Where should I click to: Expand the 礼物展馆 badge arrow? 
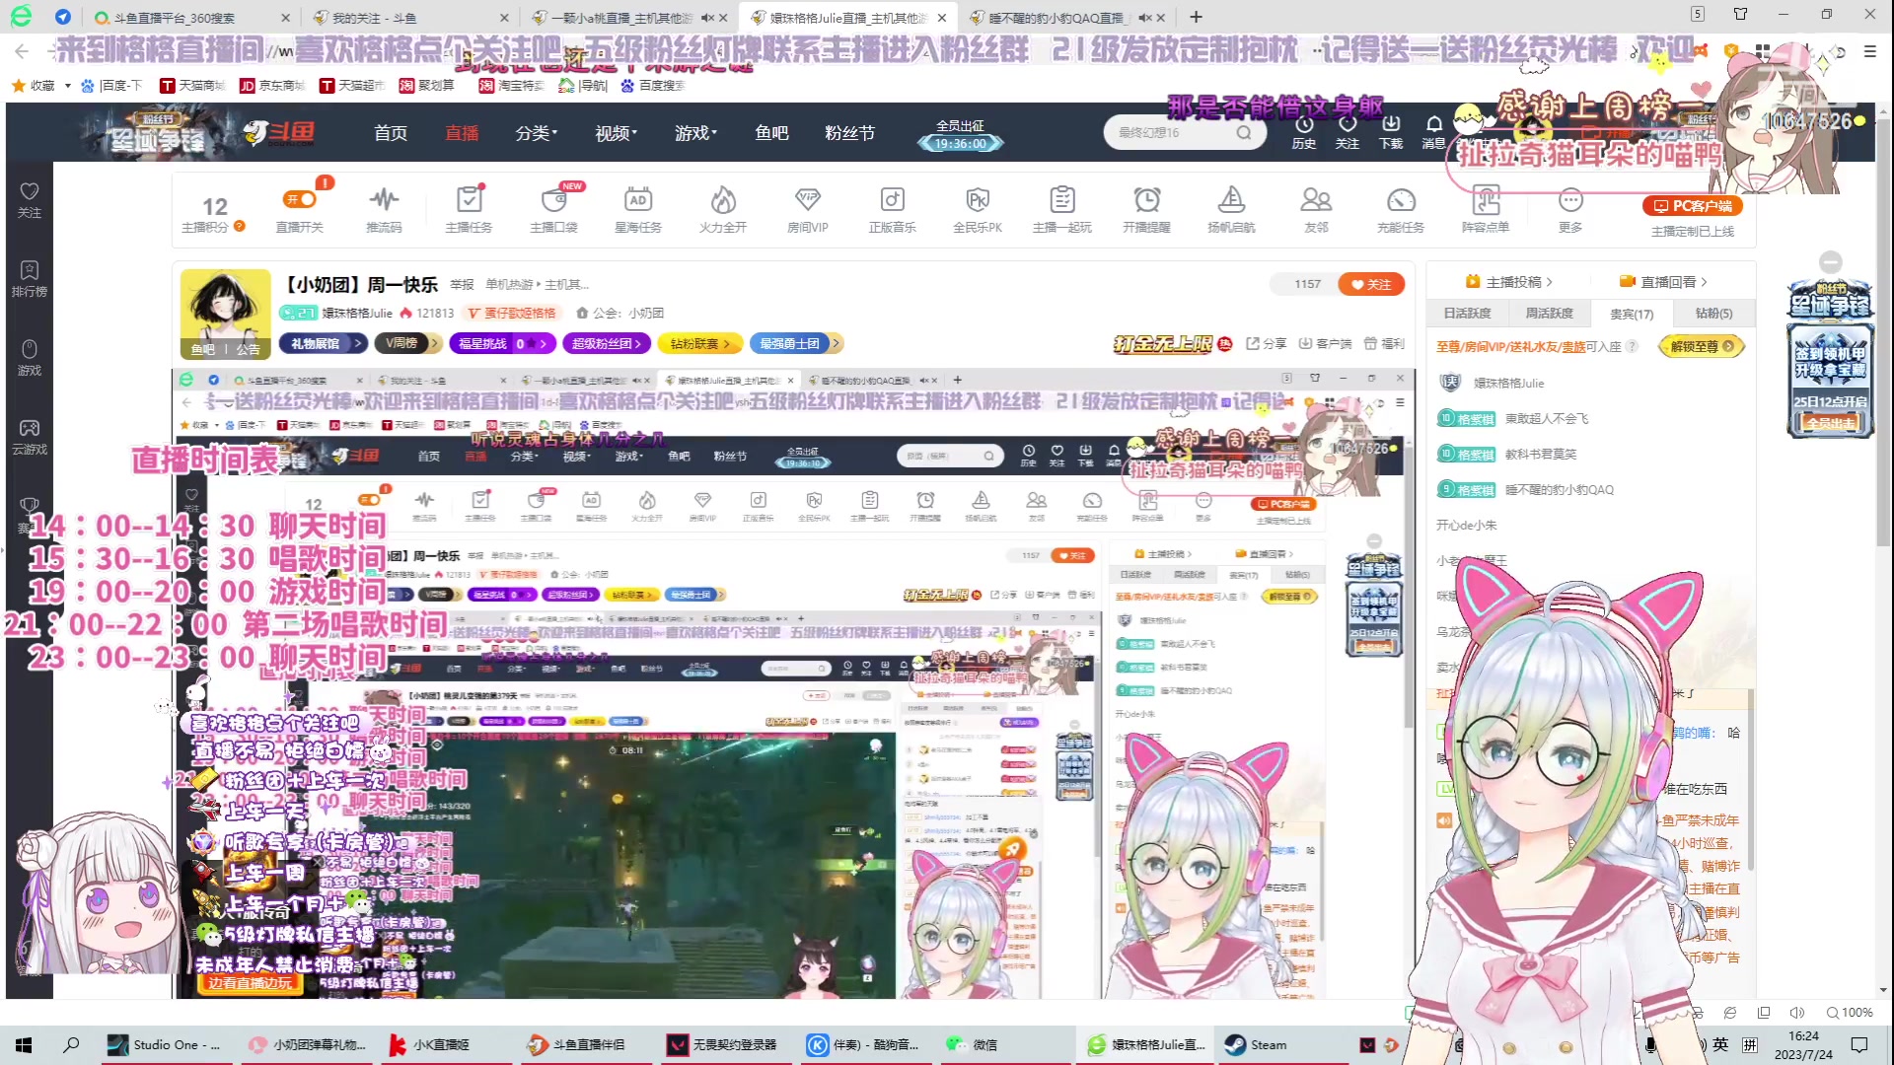[x=358, y=343]
